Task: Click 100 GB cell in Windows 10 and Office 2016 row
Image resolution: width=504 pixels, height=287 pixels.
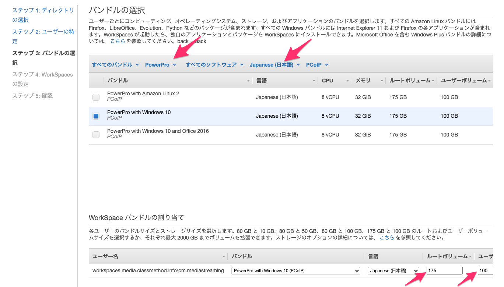Action: tap(449, 135)
